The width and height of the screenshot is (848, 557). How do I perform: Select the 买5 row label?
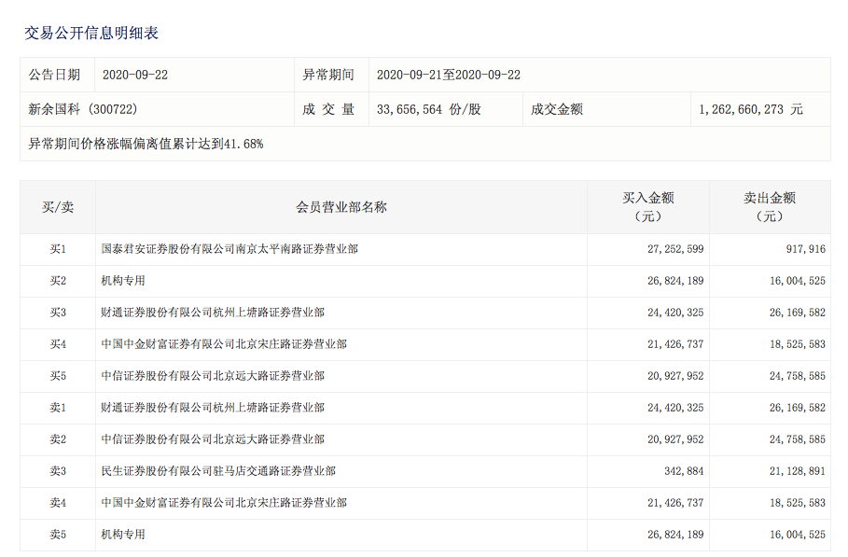[x=58, y=376]
